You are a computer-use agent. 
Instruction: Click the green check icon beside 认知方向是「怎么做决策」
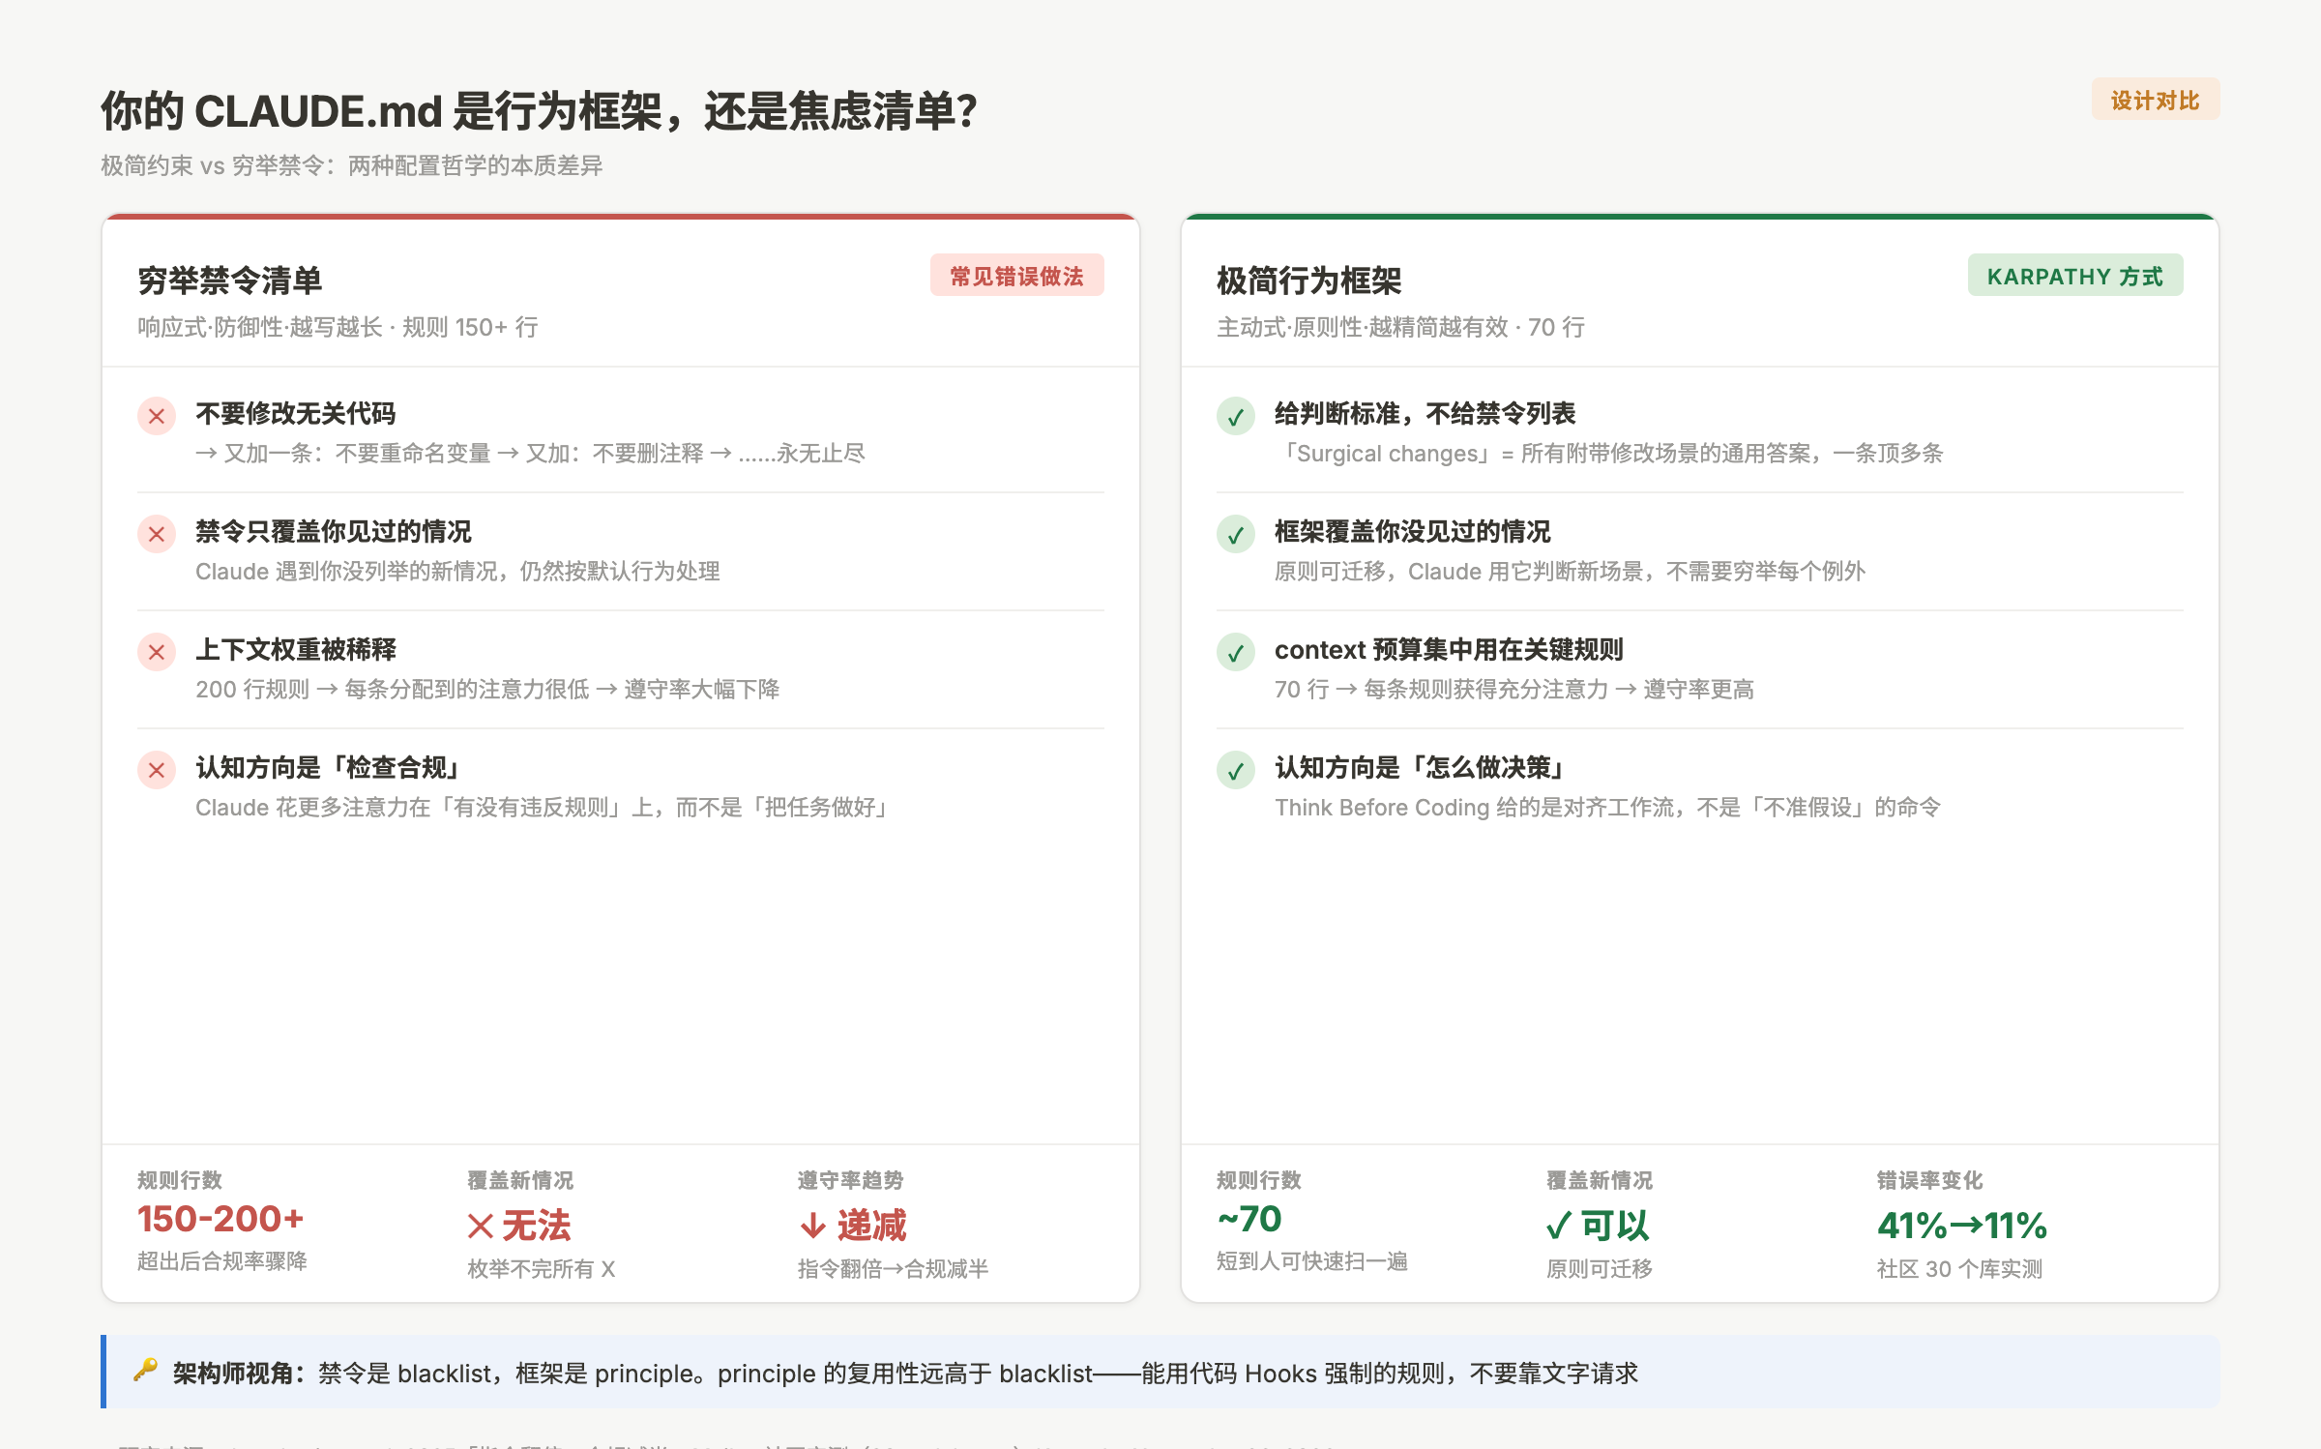click(1236, 771)
